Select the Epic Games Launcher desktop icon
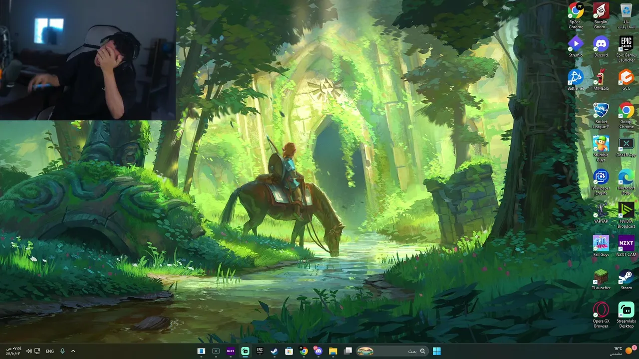This screenshot has height=359, width=639. click(627, 49)
